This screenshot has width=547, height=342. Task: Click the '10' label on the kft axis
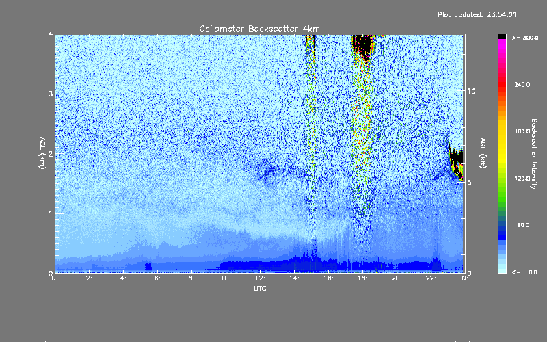[471, 91]
